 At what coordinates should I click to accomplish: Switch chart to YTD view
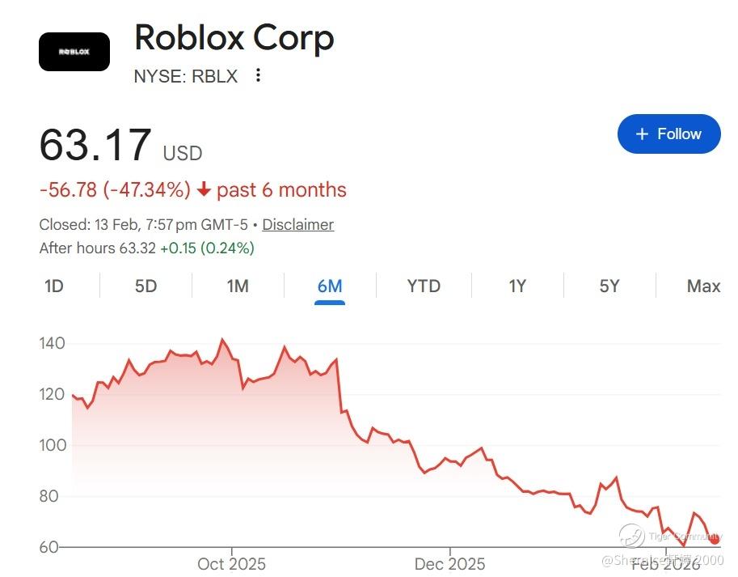424,286
